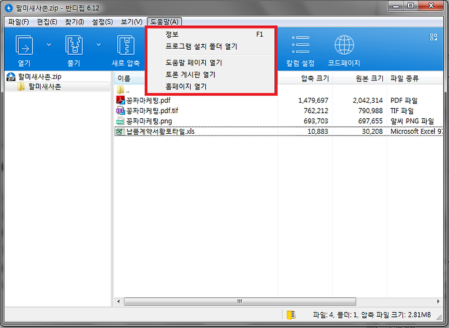This screenshot has height=328, width=449.
Task: Click the PNG icon of 꽁짜마케팅.png
Action: point(120,121)
